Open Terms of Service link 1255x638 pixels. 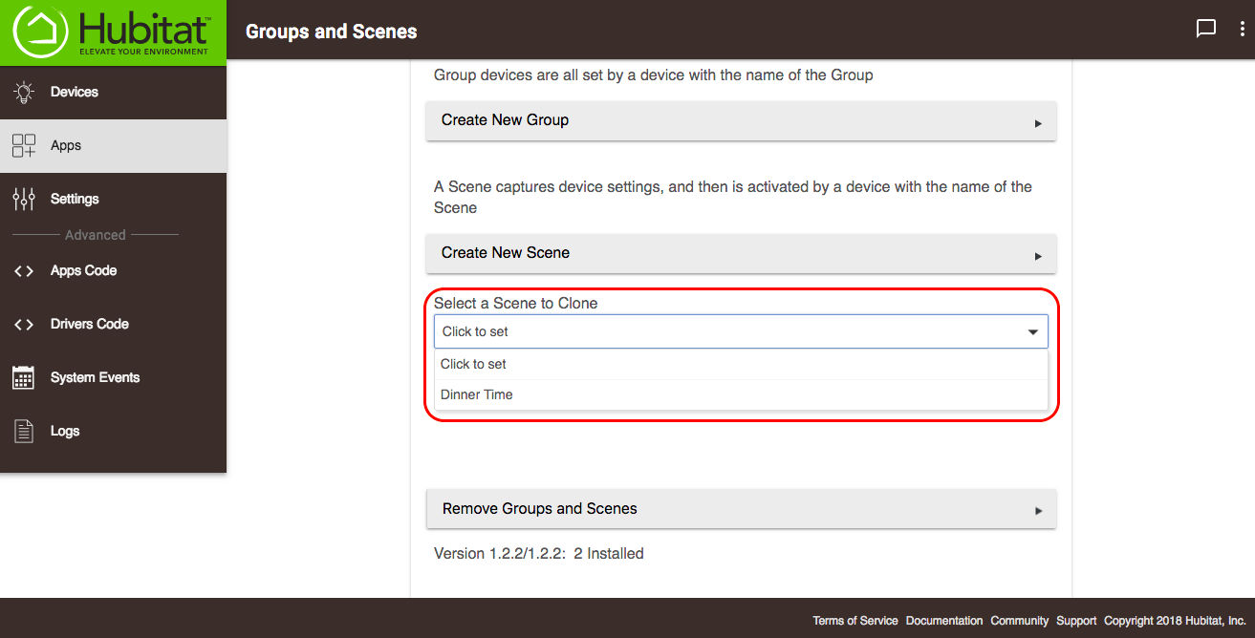(855, 621)
